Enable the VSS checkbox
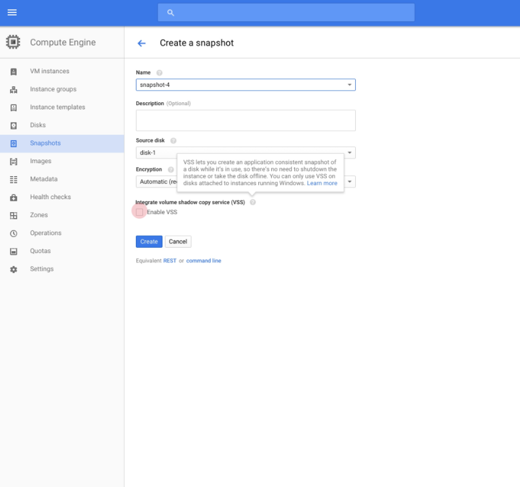 139,212
